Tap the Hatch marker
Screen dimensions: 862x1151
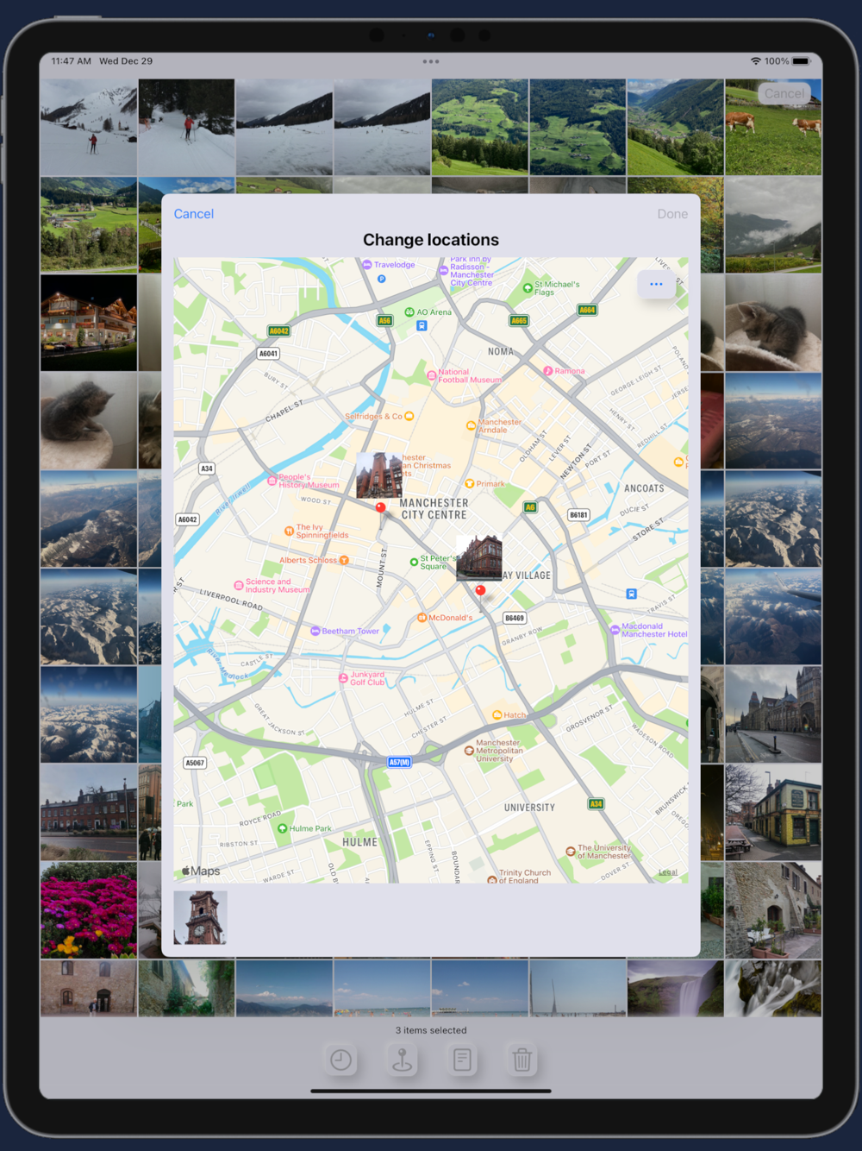coord(497,714)
